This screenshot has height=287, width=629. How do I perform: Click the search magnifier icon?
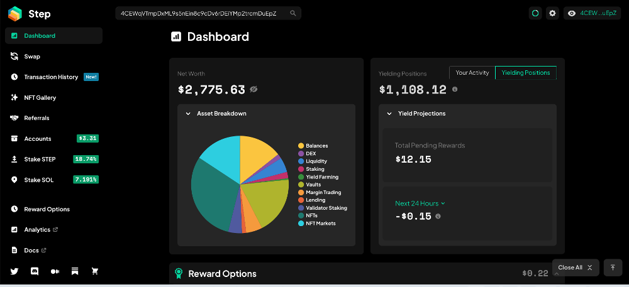coord(293,13)
